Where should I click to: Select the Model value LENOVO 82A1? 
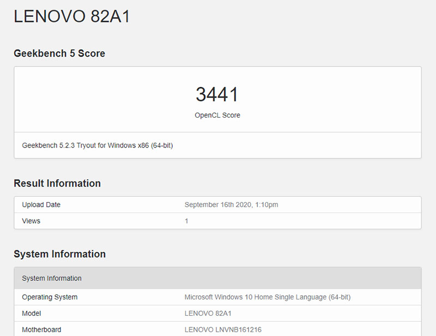[x=208, y=314]
